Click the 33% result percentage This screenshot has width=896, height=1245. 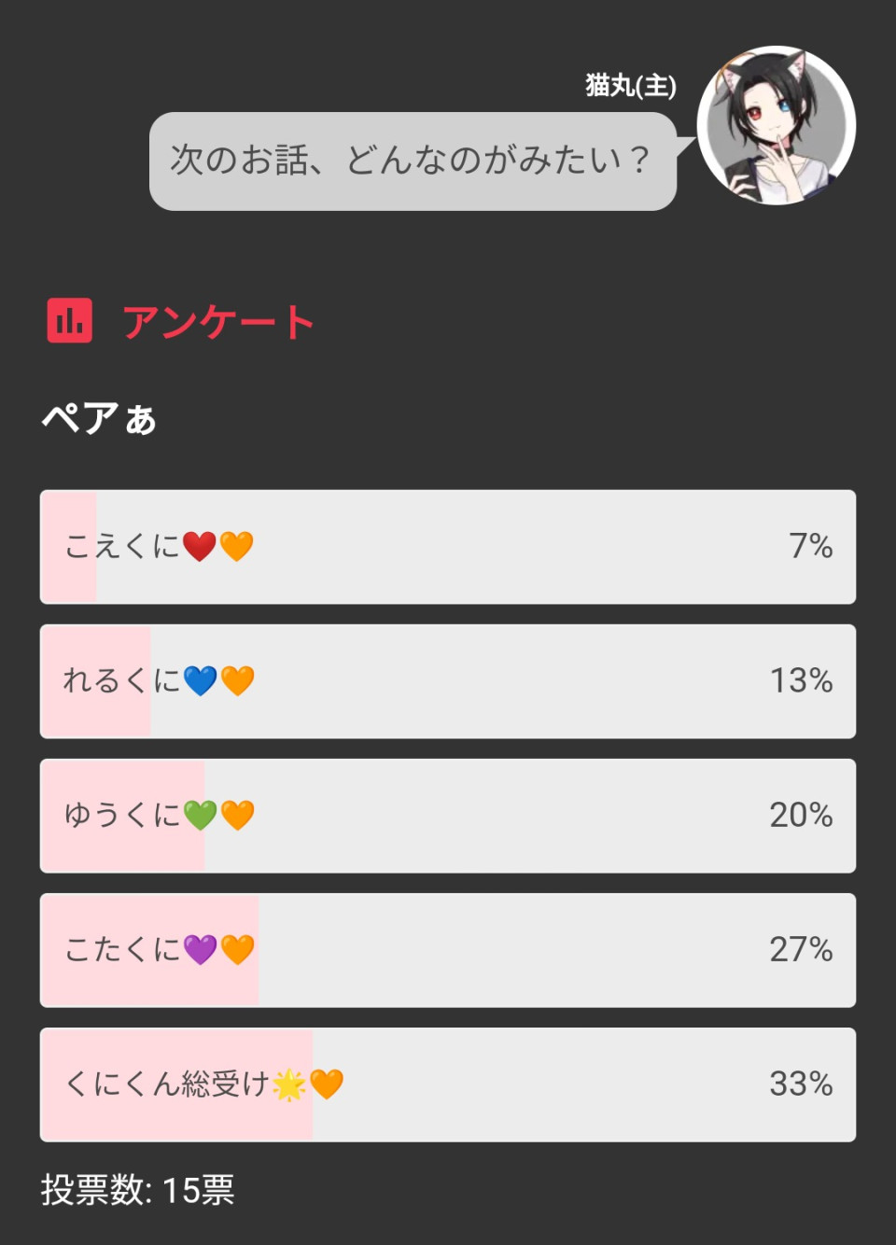(801, 1084)
